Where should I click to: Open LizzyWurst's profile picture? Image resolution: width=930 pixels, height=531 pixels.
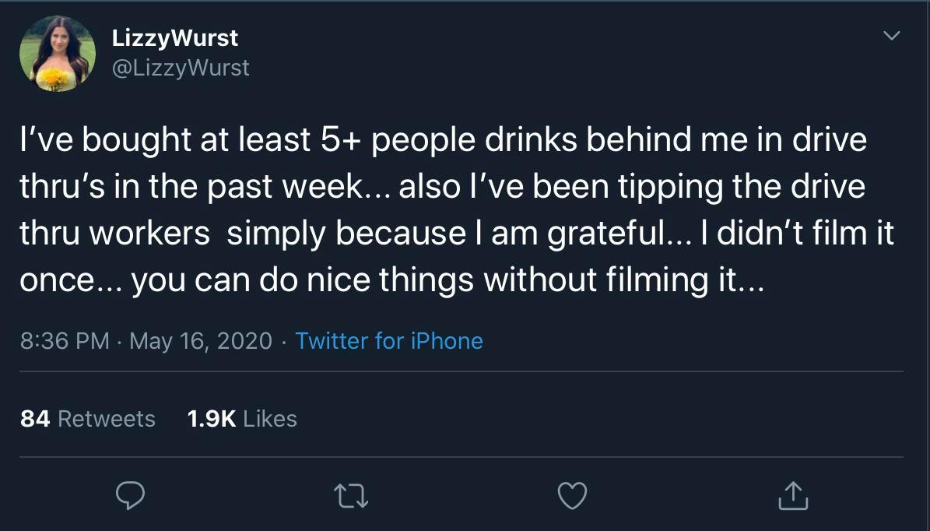point(58,53)
